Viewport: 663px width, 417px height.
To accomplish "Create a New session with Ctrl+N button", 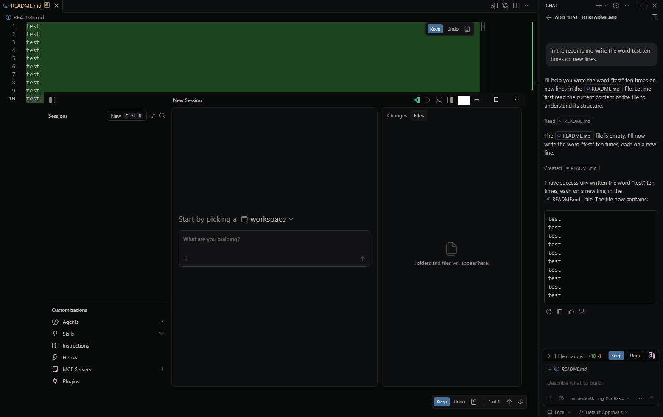I will (126, 116).
